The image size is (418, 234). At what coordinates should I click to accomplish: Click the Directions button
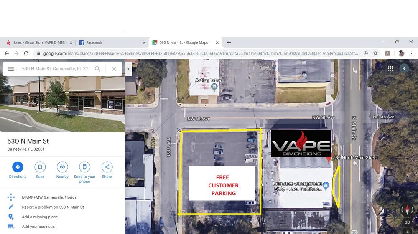pos(18,167)
